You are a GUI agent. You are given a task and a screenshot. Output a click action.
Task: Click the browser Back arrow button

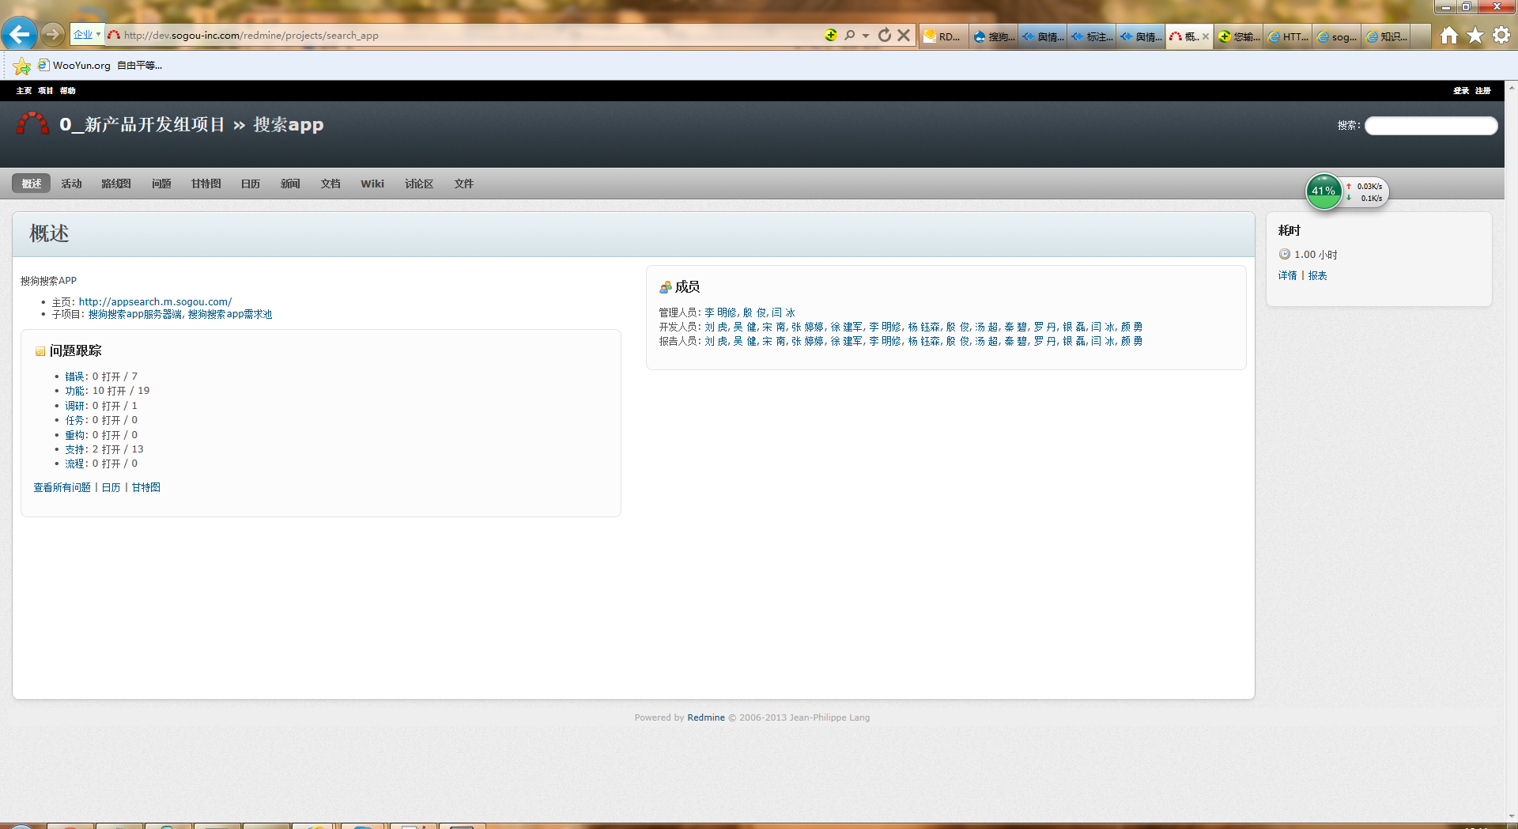point(19,34)
